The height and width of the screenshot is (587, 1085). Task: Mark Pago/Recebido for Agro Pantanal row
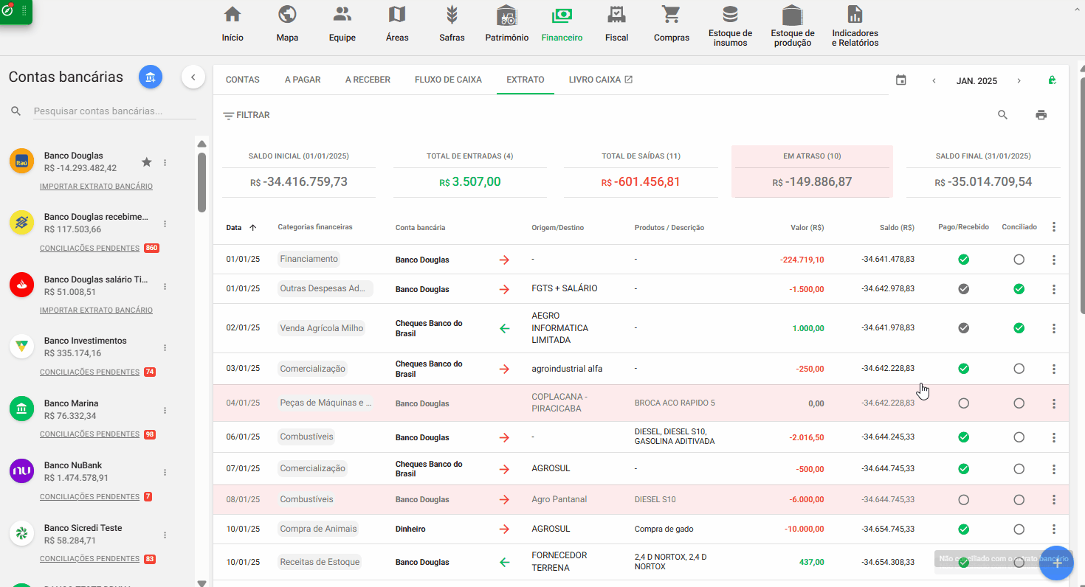(x=963, y=500)
